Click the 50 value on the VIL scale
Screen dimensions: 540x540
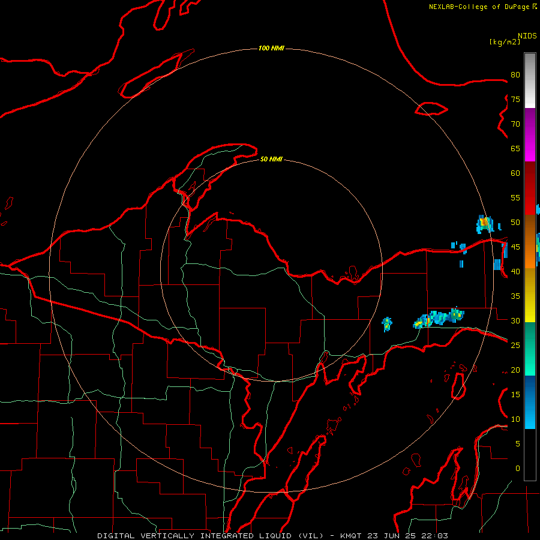point(515,223)
